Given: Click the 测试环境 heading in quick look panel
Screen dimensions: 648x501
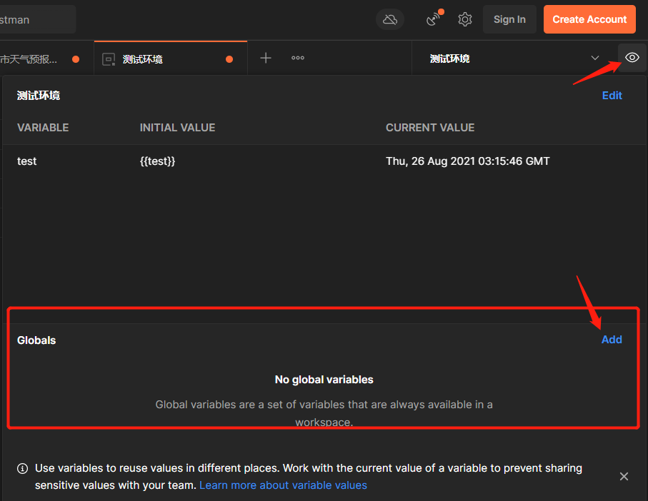Looking at the screenshot, I should point(39,96).
